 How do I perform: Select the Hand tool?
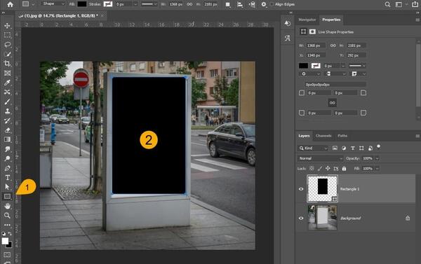click(7, 206)
